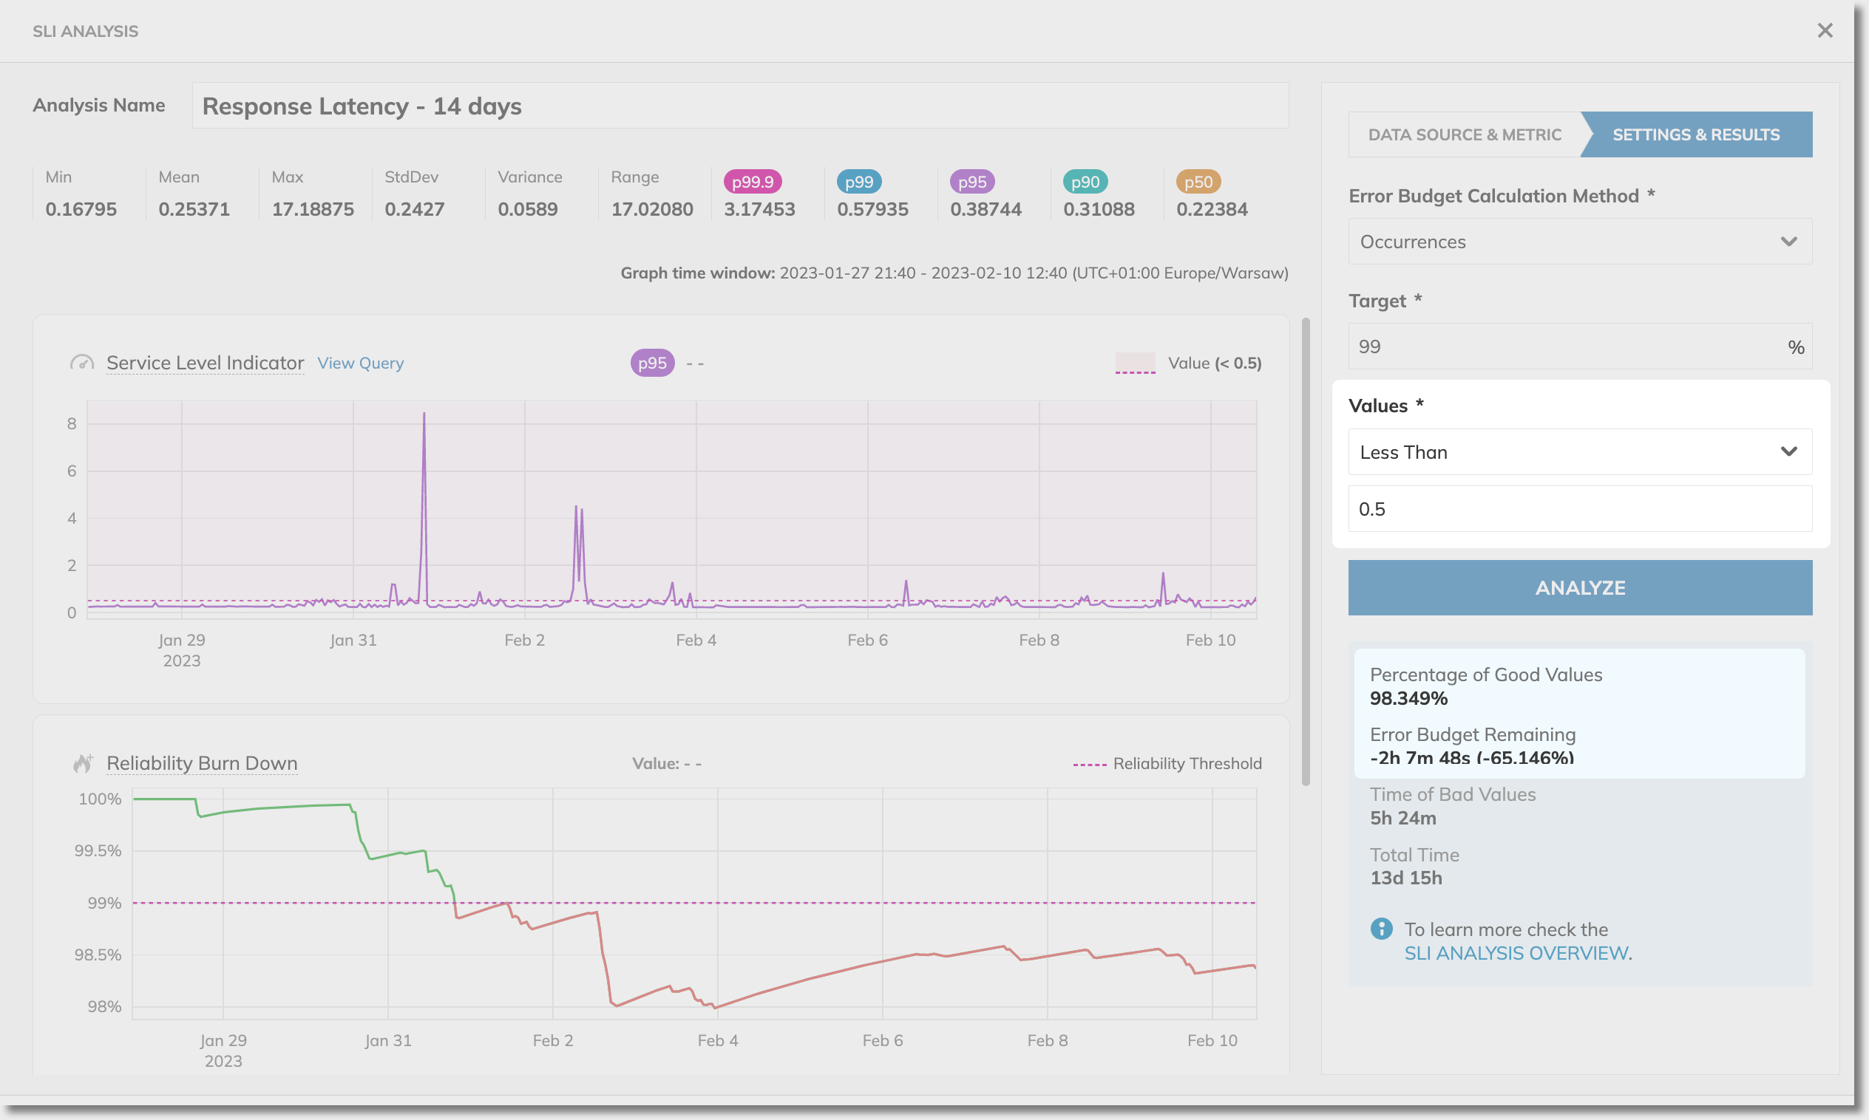Viewport: 1869px width, 1120px height.
Task: Select the Settings & Results tab
Action: click(1696, 134)
